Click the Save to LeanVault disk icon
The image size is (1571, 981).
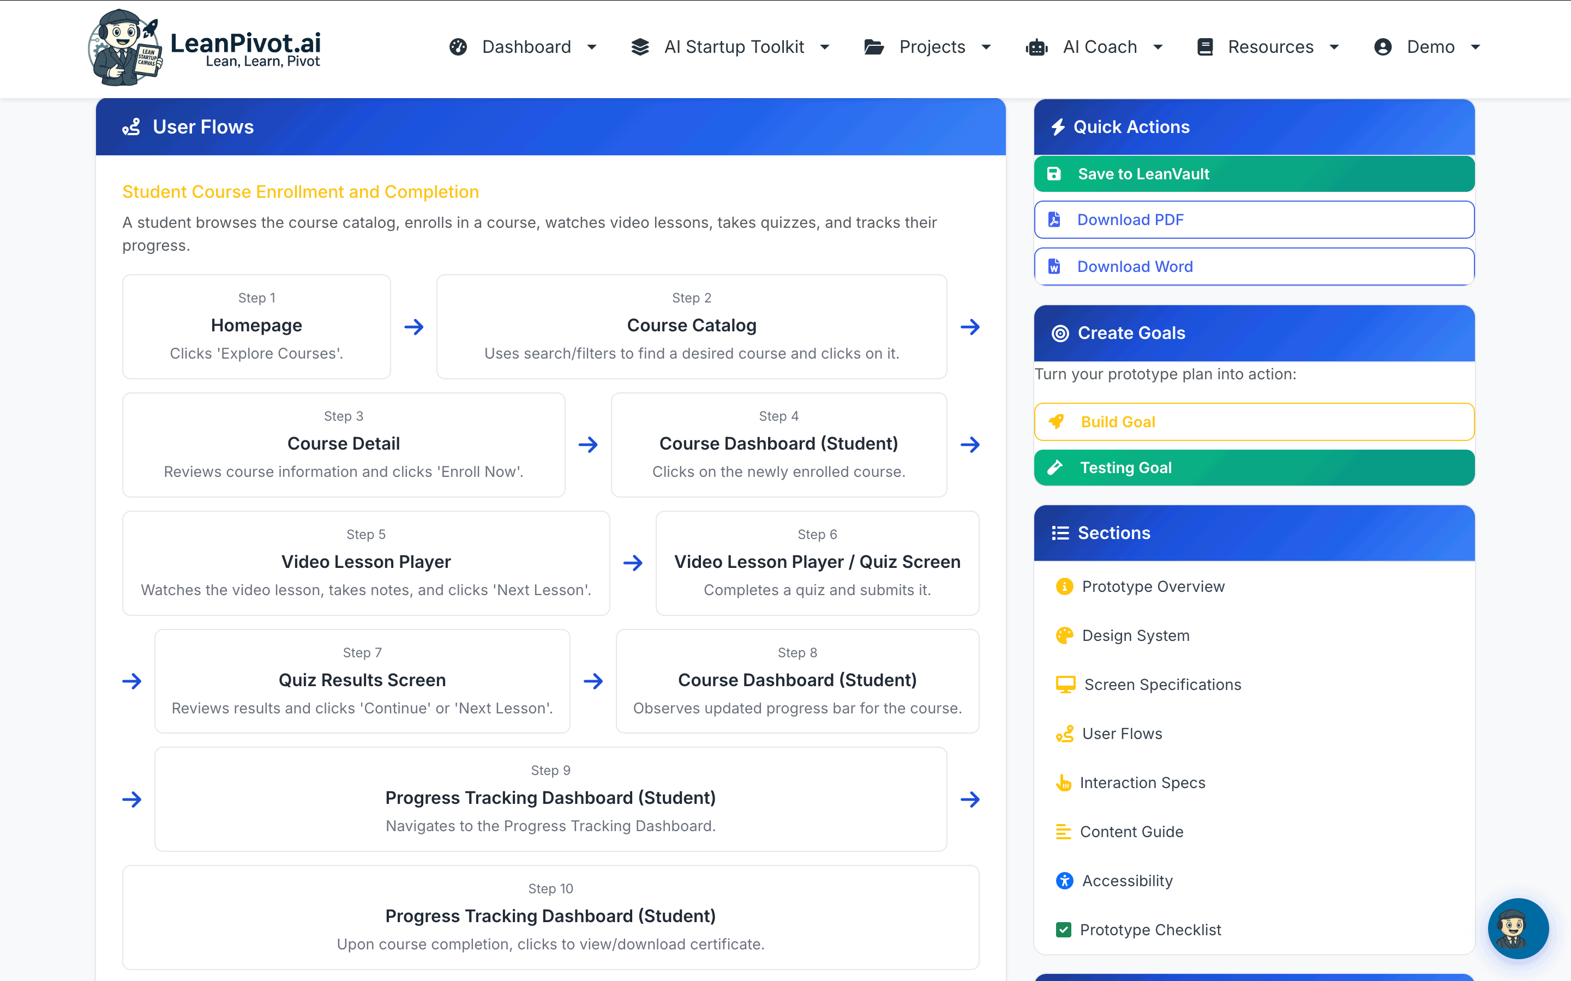(x=1054, y=173)
